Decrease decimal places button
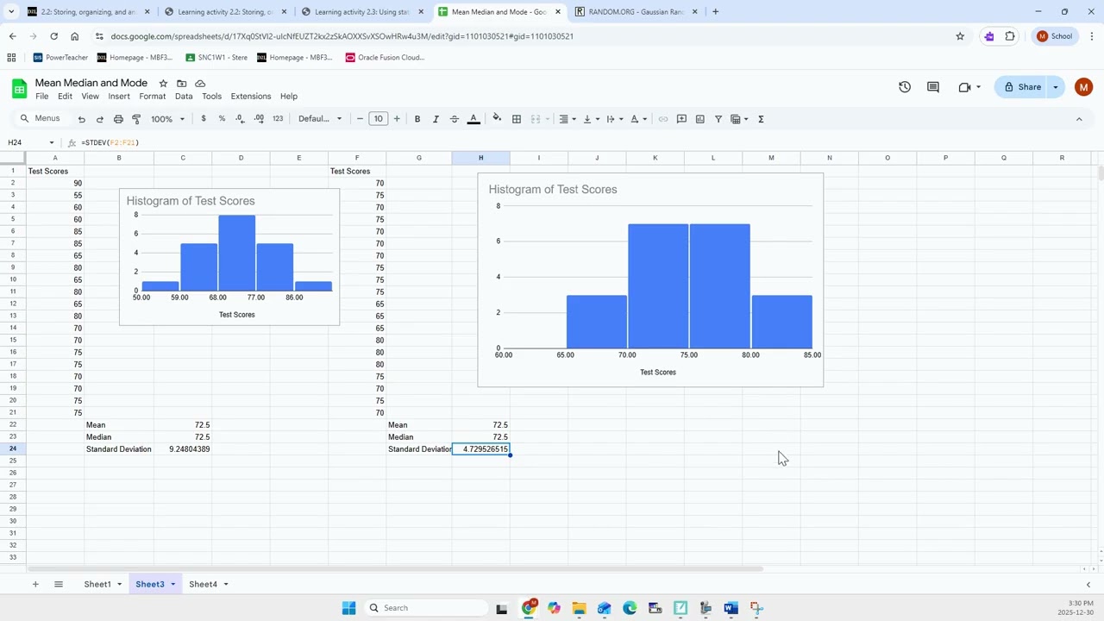The image size is (1104, 621). click(240, 119)
